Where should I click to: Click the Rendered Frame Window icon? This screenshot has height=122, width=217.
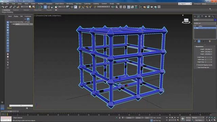[148, 7]
